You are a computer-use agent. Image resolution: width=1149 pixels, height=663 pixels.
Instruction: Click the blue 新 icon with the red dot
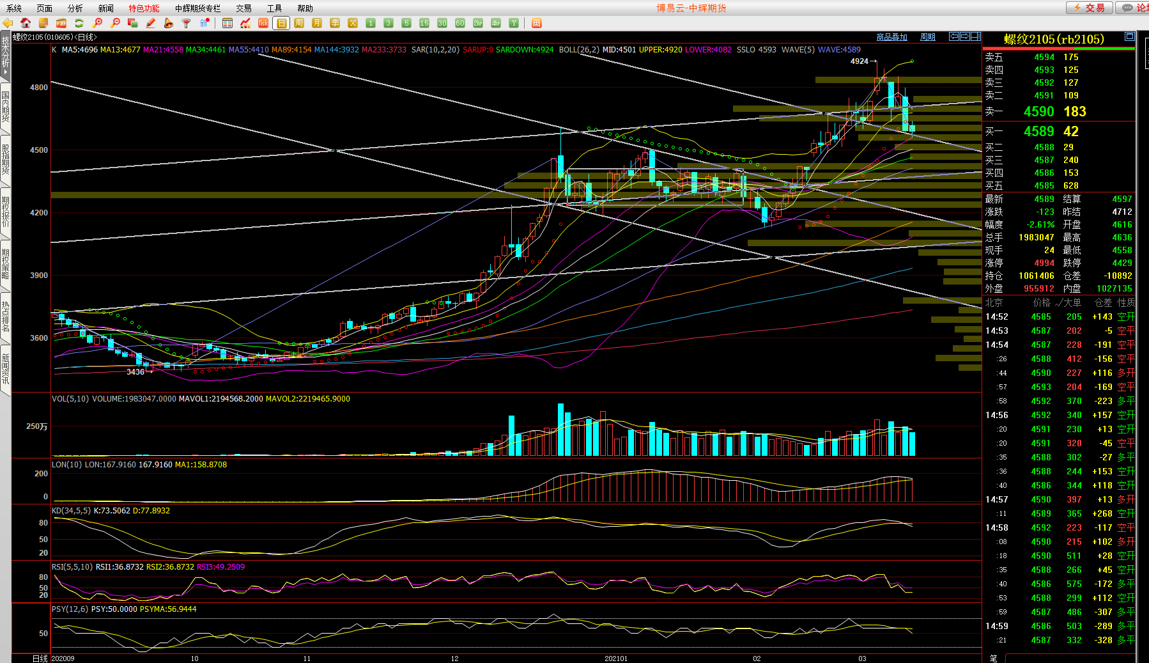click(204, 23)
